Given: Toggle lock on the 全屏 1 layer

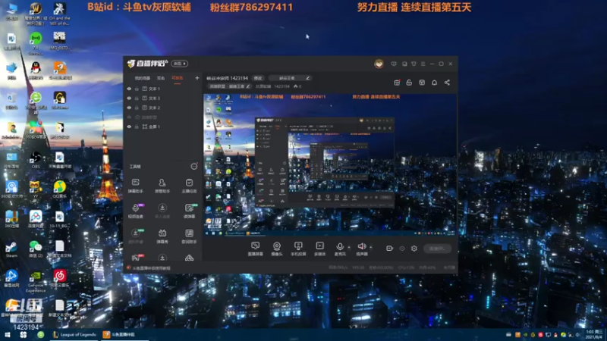Looking at the screenshot, I should click(137, 127).
